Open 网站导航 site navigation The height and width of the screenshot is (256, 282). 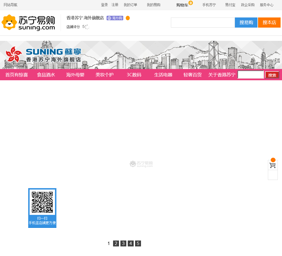click(10, 5)
